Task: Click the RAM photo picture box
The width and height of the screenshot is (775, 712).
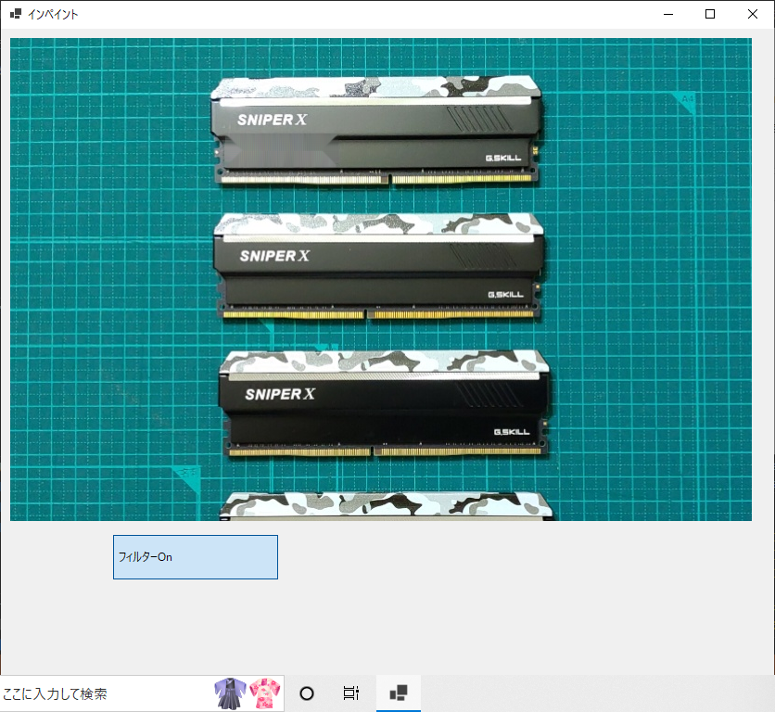Action: coord(381,279)
